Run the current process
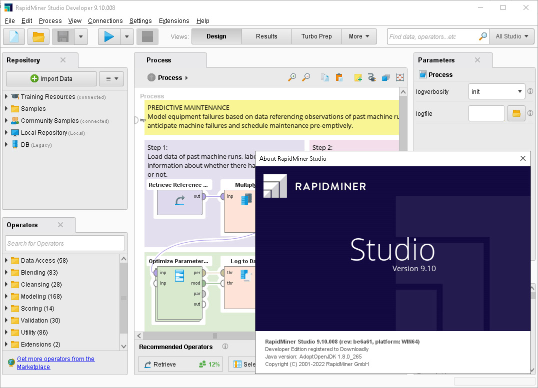Viewport: 538px width, 388px height. (109, 36)
